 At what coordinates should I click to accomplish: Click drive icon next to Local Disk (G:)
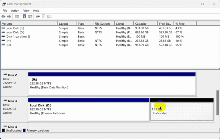(x=3, y=28)
